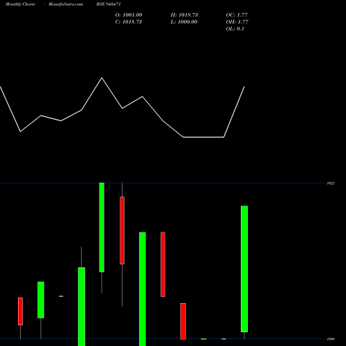Select the first red candlestick on left
346x346 pixels.
pyautogui.click(x=20, y=311)
